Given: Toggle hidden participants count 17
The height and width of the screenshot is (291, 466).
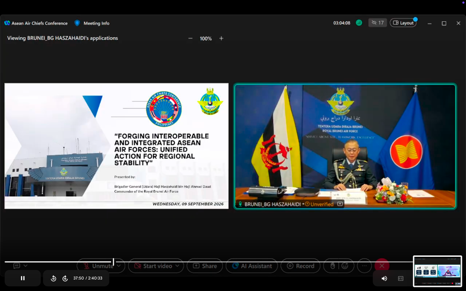Looking at the screenshot, I should [x=377, y=23].
